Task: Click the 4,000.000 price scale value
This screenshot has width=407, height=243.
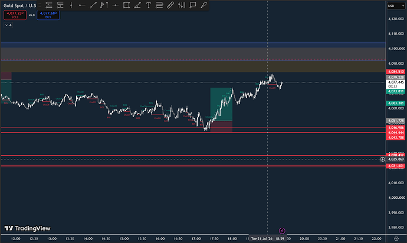Action: point(396,198)
